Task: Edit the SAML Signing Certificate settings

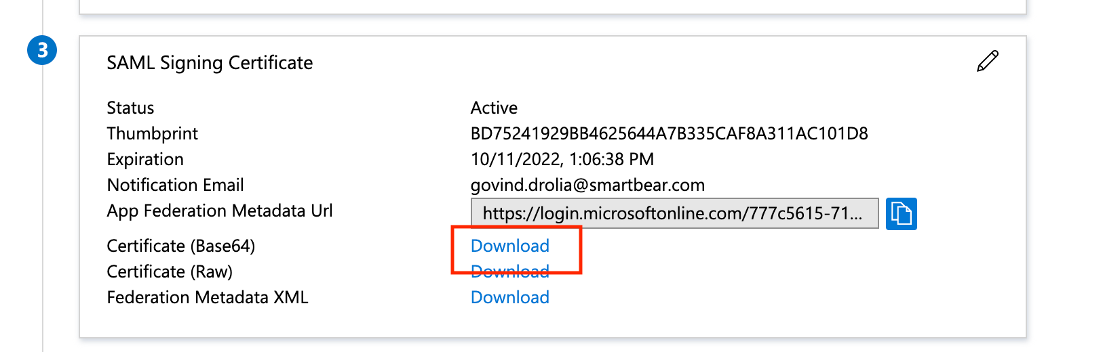Action: 987,61
